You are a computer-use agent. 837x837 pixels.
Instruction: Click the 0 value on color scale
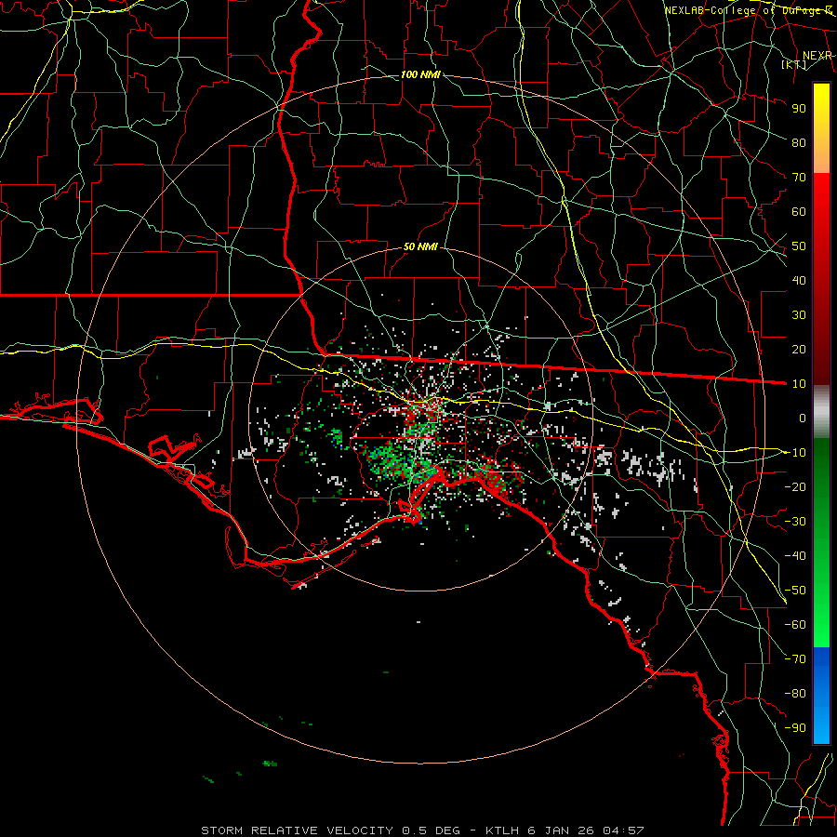tap(803, 418)
